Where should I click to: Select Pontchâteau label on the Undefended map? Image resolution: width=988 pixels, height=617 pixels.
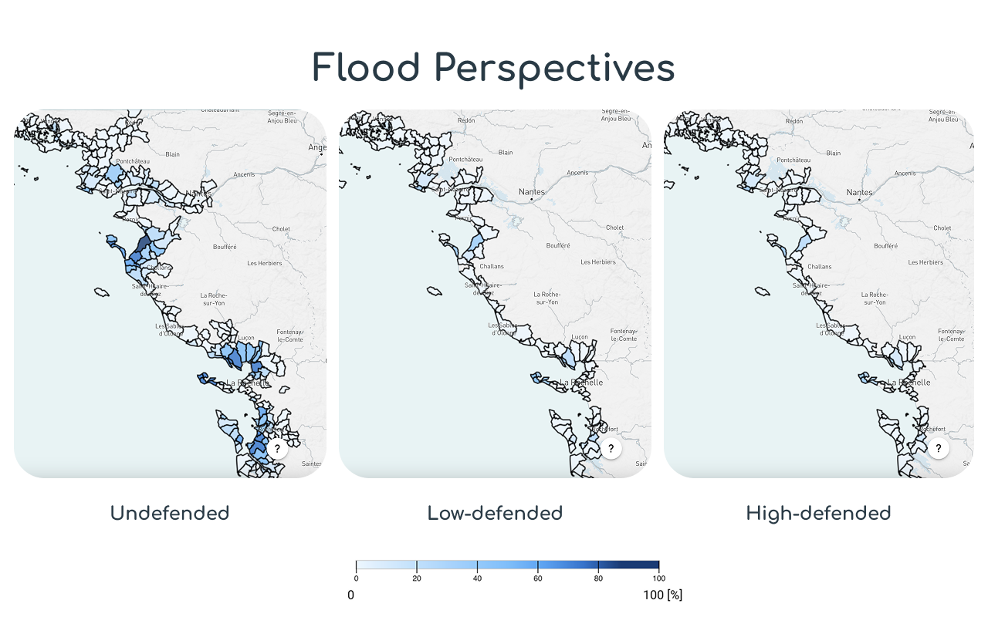tap(132, 160)
